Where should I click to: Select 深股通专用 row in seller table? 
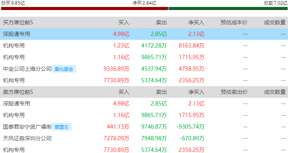144,104
